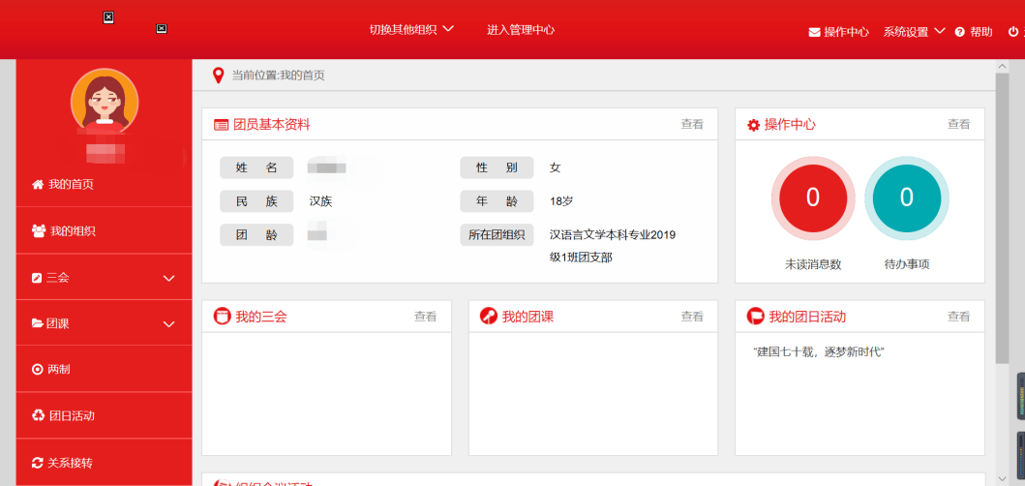Click the 待办事项 label
Viewport: 1025px width, 486px height.
[907, 265]
